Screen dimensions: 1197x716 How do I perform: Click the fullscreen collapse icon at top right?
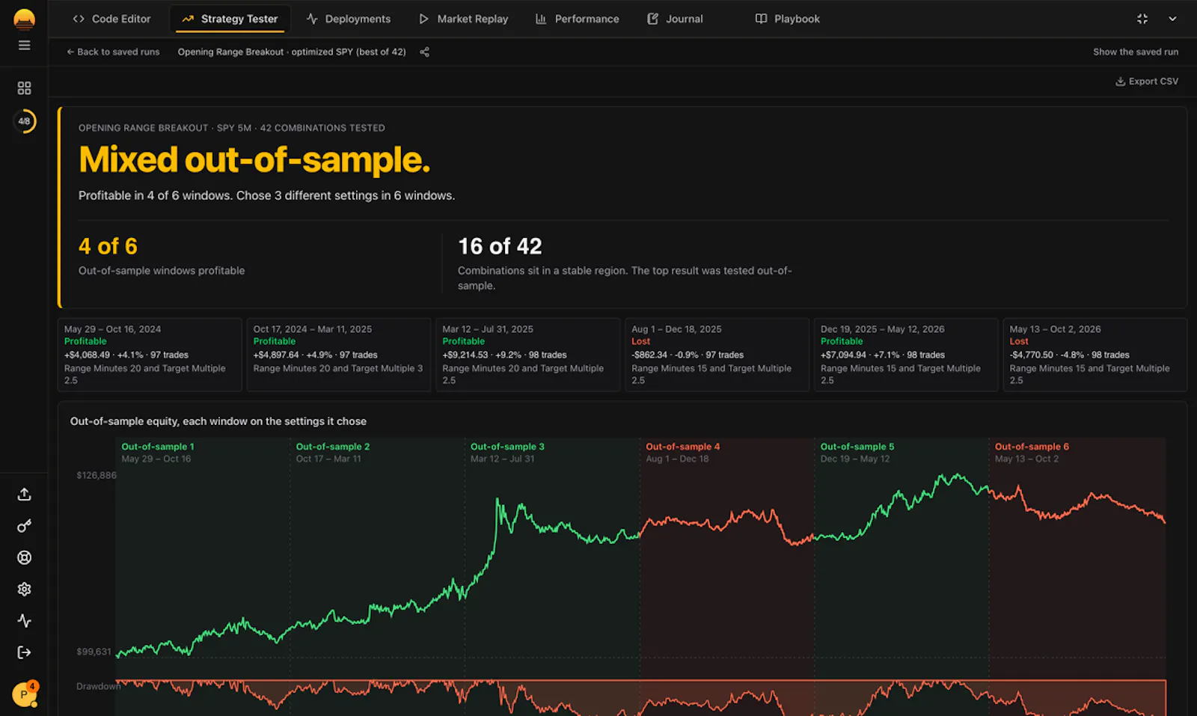pos(1142,19)
